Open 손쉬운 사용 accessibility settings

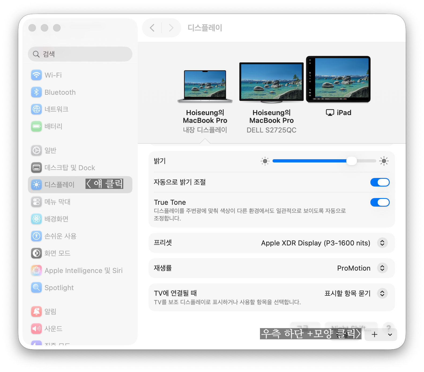click(x=80, y=236)
